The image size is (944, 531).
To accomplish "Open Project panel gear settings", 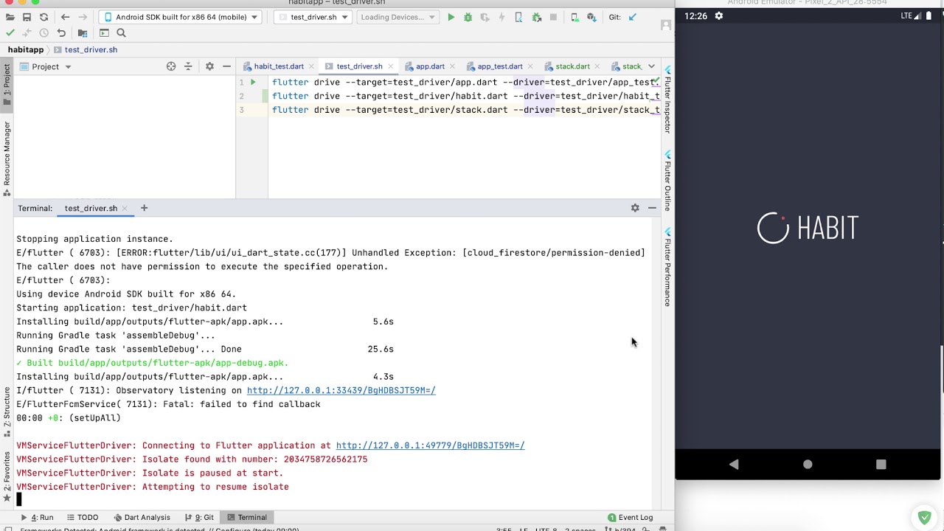I will [209, 66].
